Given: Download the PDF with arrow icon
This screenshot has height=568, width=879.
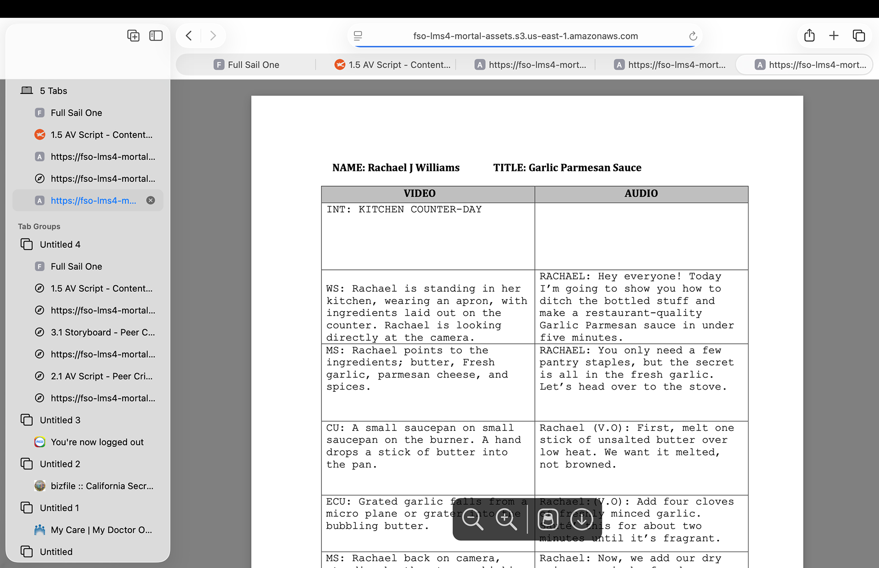Looking at the screenshot, I should (x=581, y=519).
